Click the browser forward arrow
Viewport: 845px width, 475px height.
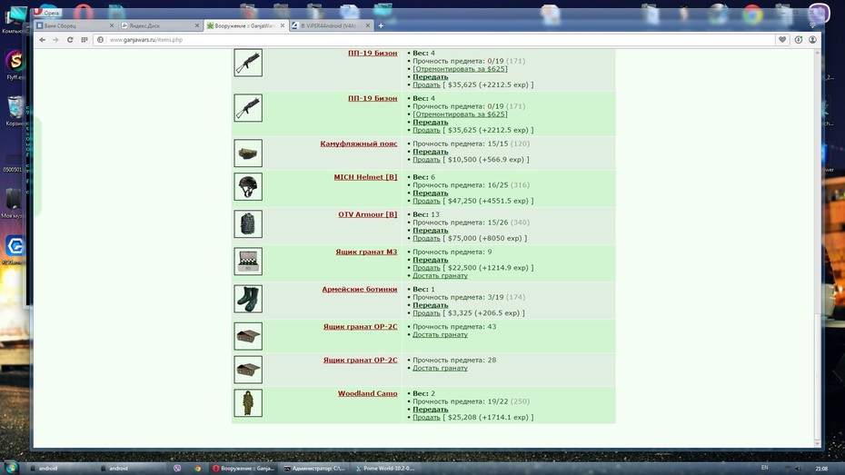55,40
